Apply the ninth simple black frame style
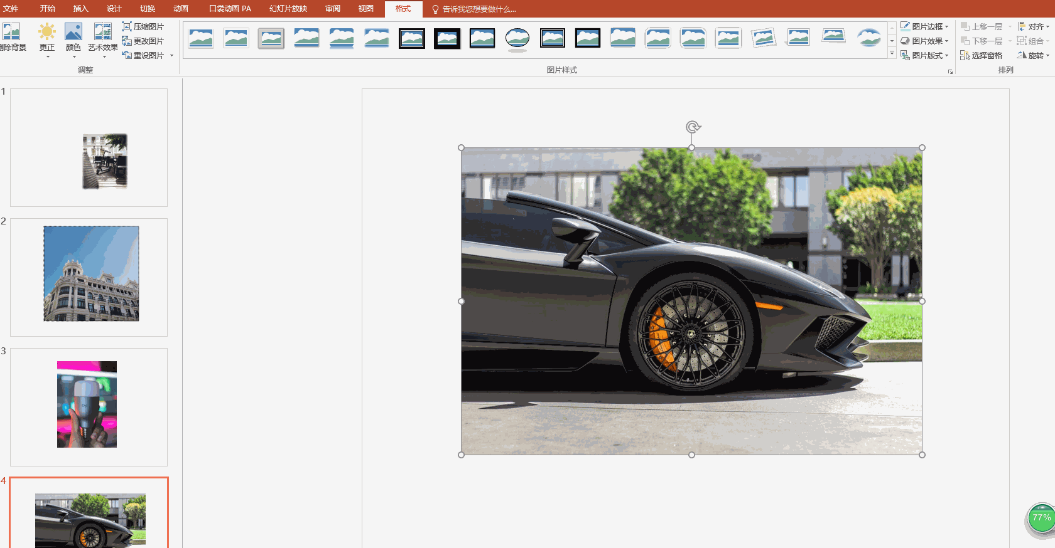 coord(482,38)
